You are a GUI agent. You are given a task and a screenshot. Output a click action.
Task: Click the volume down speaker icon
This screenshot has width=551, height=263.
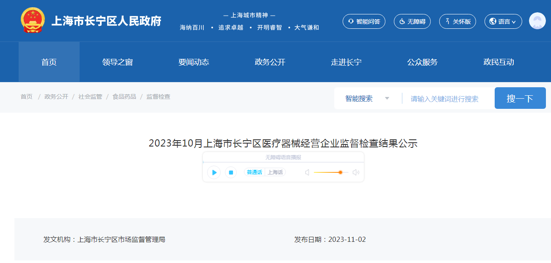pyautogui.click(x=307, y=172)
